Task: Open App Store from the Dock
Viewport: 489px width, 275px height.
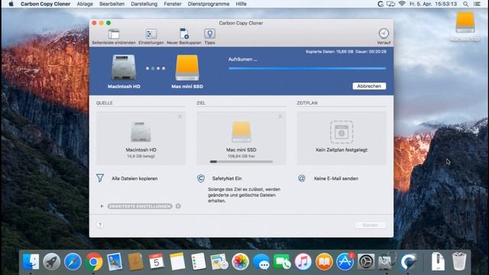Action: [345, 261]
